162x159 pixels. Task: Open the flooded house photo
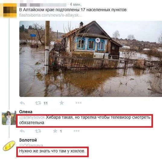[x=91, y=59]
